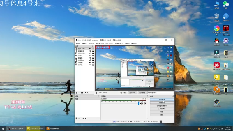The image size is (233, 131).
Task: Unlock the 摄像头 source
Action: click(93, 56)
